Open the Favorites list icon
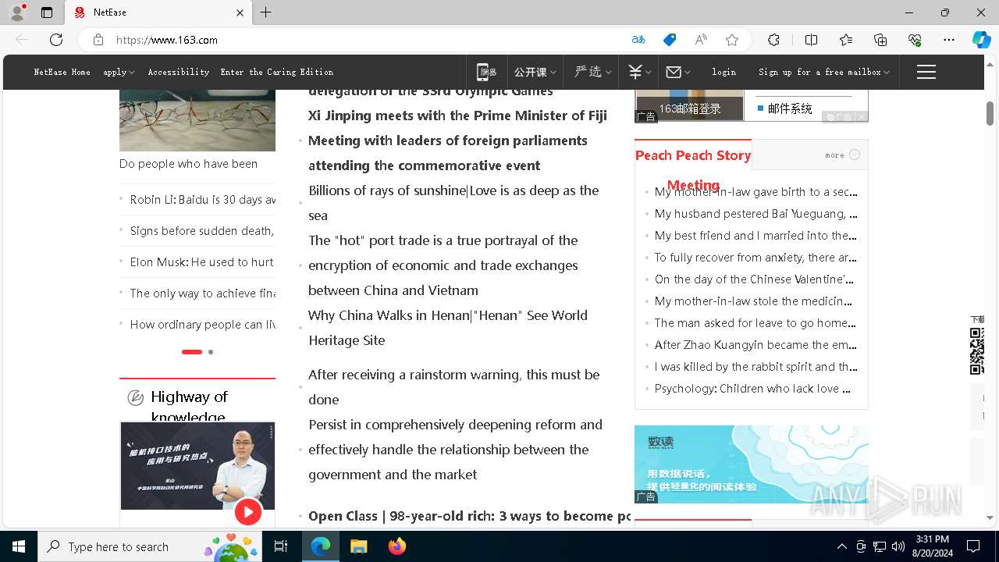999x562 pixels. click(x=846, y=40)
